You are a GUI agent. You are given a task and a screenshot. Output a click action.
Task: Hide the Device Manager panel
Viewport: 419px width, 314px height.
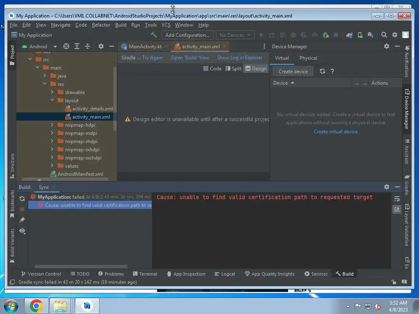[397, 46]
